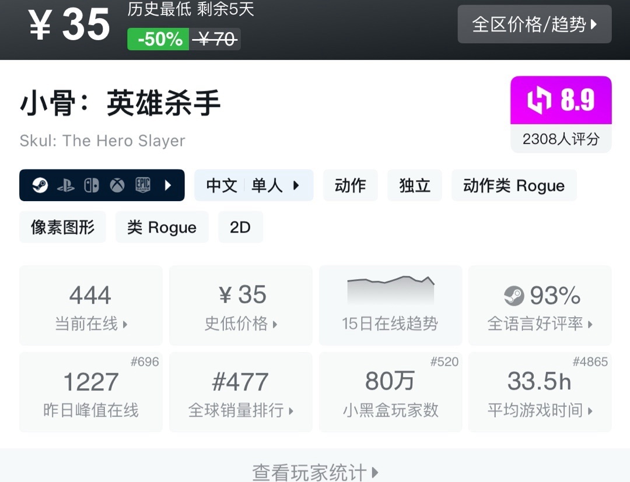
Task: Select the 类 Rogue tag
Action: (162, 227)
